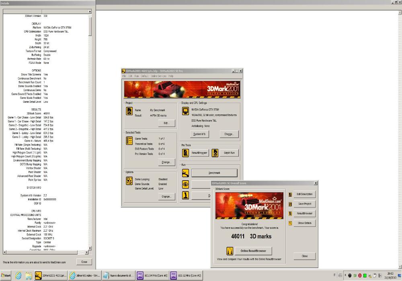Image resolution: width=402 pixels, height=281 pixels.
Task: Click the Details list scroll up arrow
Action: pyautogui.click(x=90, y=12)
